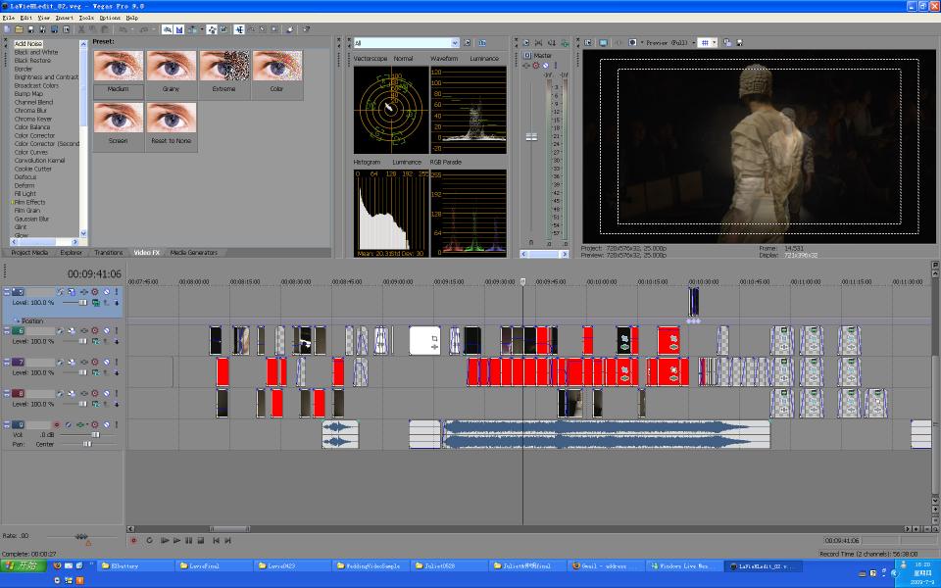Solo video track 8
The image size is (941, 588).
(106, 393)
